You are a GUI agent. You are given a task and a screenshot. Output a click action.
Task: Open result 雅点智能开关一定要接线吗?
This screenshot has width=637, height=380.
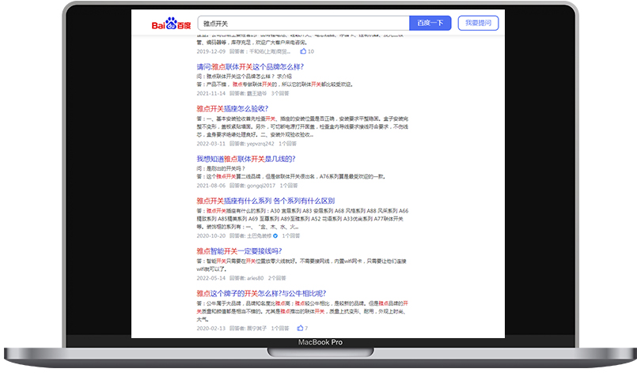point(239,251)
